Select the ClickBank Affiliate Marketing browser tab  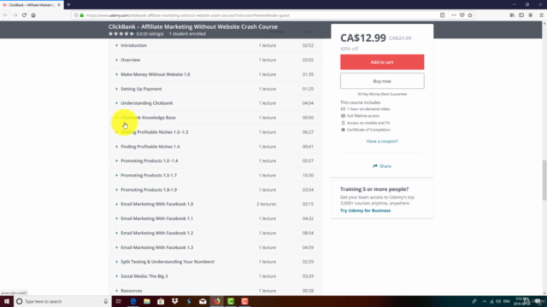point(31,5)
